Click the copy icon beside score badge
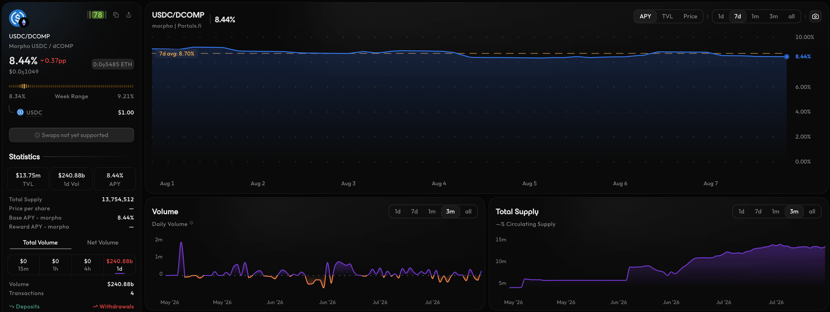 coord(116,15)
